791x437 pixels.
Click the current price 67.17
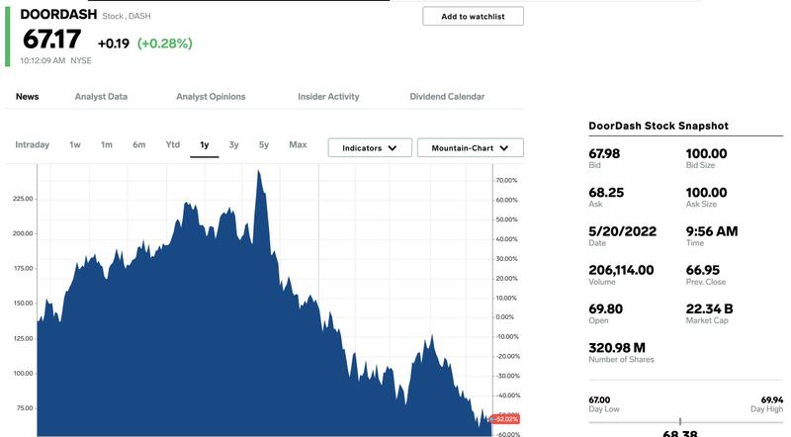(x=52, y=40)
